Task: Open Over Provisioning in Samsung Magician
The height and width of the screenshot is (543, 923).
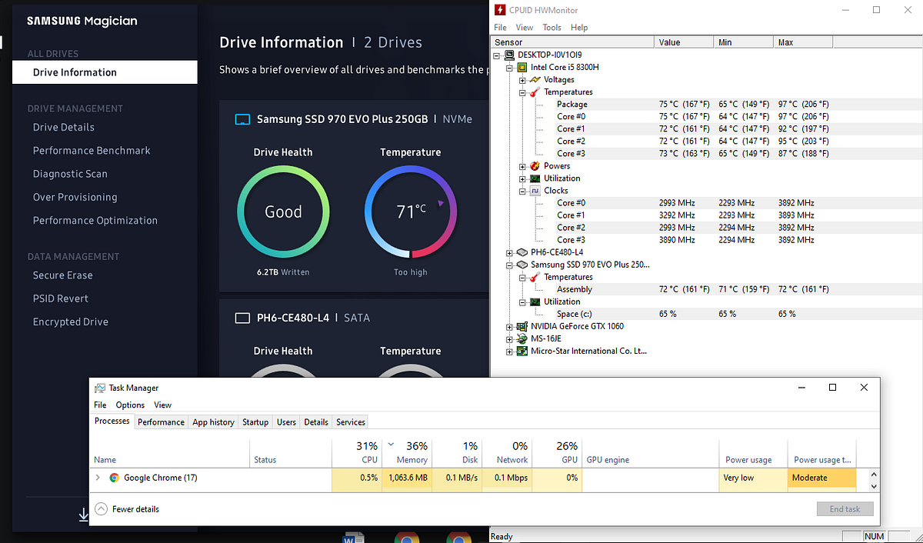Action: (75, 197)
